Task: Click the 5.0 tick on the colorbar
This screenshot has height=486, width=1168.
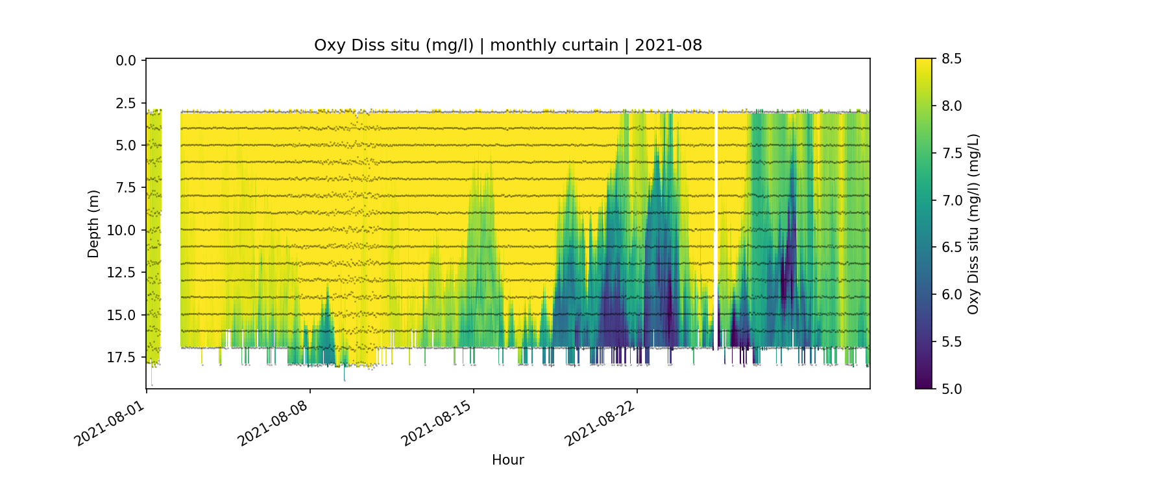Action: tap(951, 389)
